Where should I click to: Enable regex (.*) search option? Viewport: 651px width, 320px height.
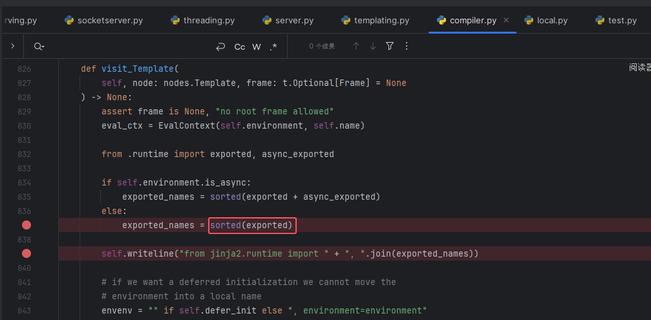pyautogui.click(x=273, y=47)
